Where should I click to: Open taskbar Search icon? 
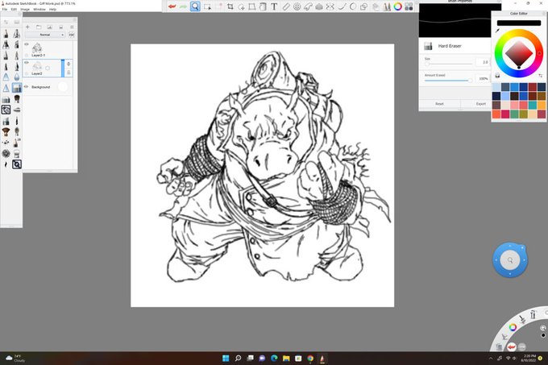[238, 358]
